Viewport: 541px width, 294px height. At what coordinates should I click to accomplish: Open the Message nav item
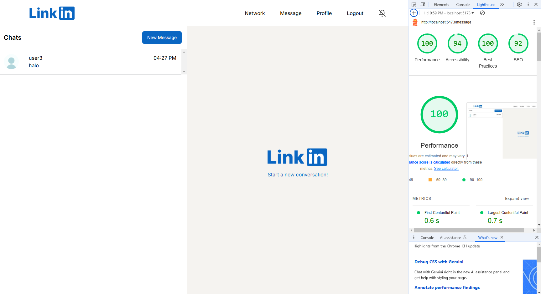(x=291, y=13)
